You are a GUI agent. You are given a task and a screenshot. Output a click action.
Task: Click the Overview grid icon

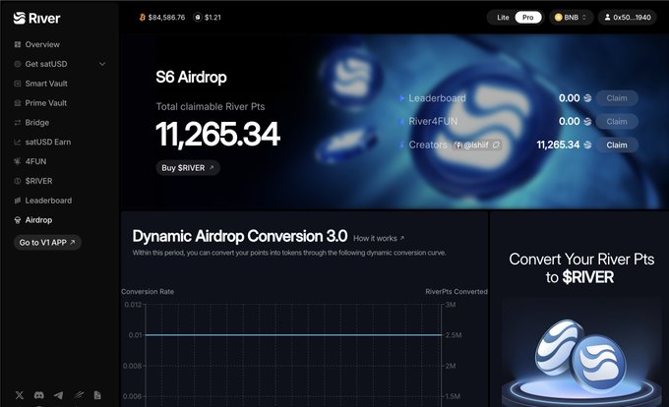(x=18, y=44)
